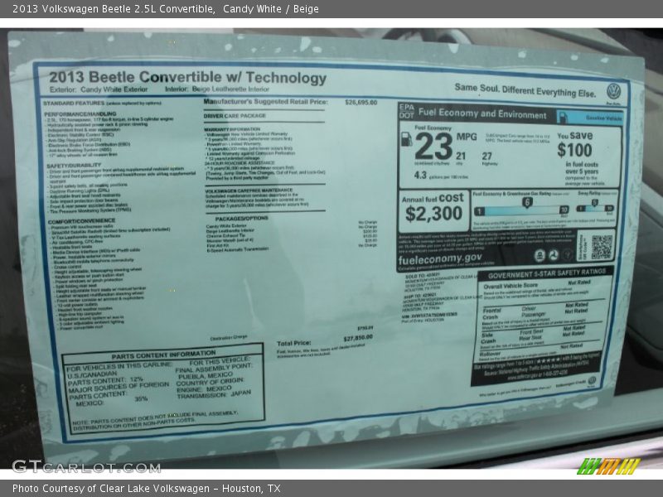Click "GOVERNMENT 5-STAR SAFETY RATINGS" header
The width and height of the screenshot is (663, 497).
547,274
